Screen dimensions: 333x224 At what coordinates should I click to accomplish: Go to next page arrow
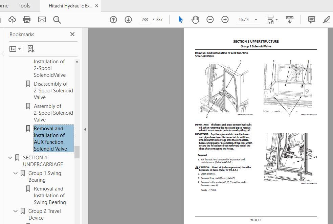point(128,20)
